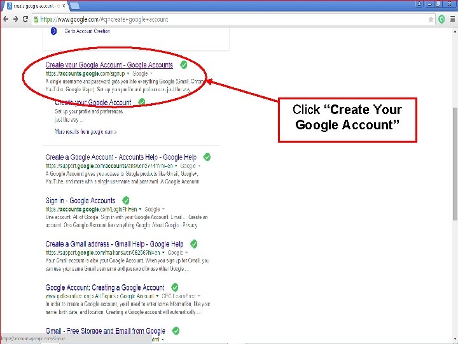The height and width of the screenshot is (344, 458).
Task: Open Google Account: Creating a Google Account result
Action: click(105, 287)
